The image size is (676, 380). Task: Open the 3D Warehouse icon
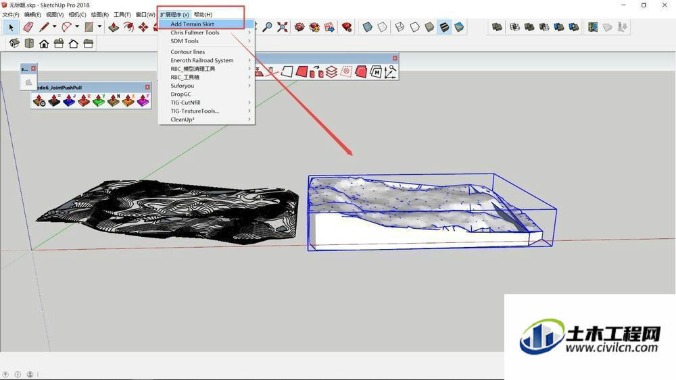299,27
